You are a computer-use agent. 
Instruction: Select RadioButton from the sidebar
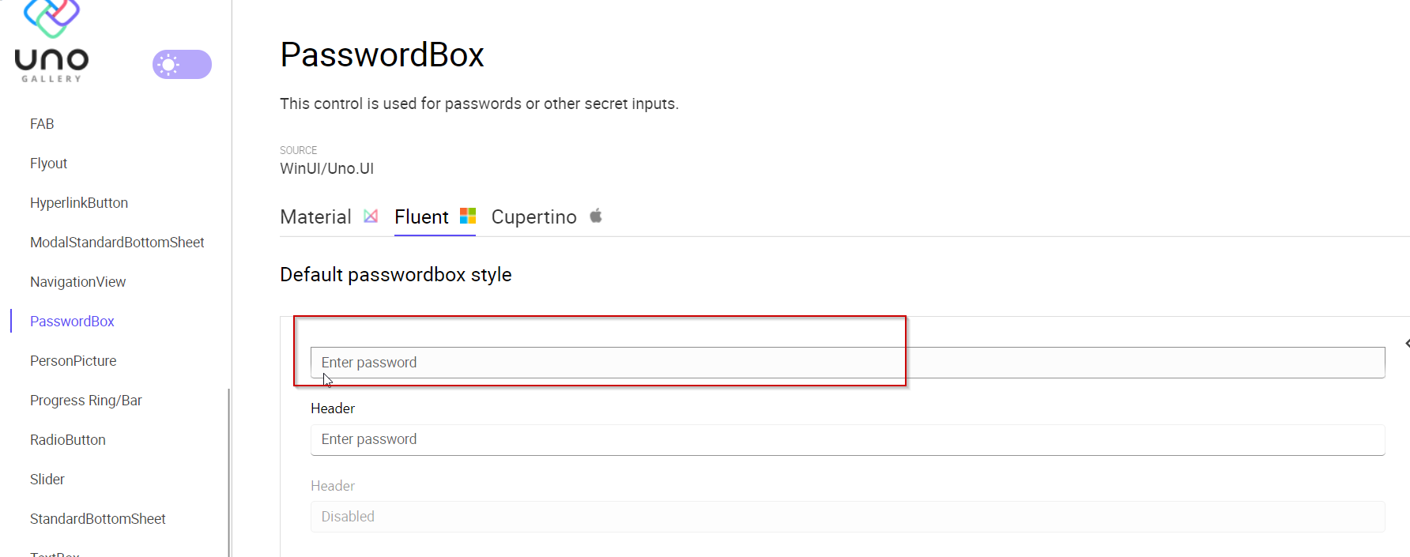coord(67,439)
